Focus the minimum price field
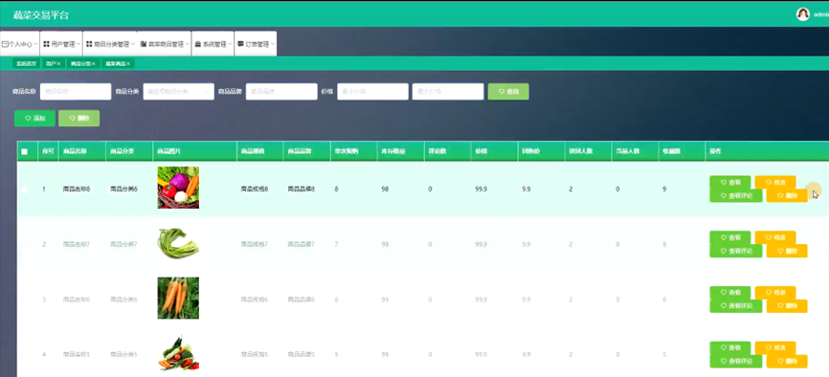This screenshot has width=829, height=377. [x=372, y=92]
